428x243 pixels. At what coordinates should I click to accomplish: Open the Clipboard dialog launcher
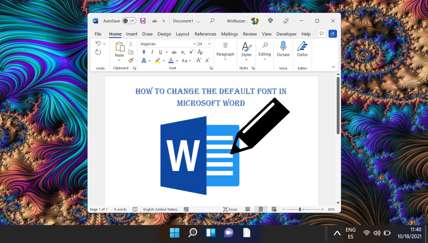pos(135,68)
